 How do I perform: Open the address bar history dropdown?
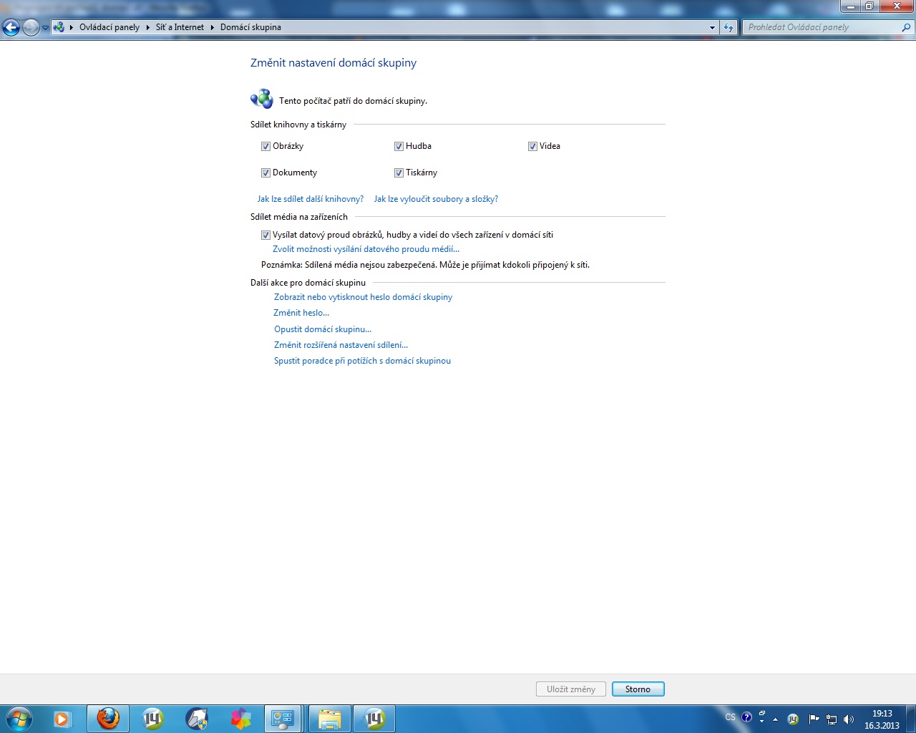tap(712, 27)
